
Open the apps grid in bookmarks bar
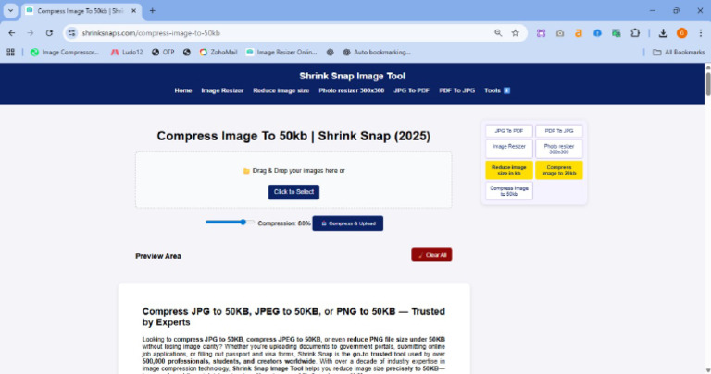tap(10, 53)
